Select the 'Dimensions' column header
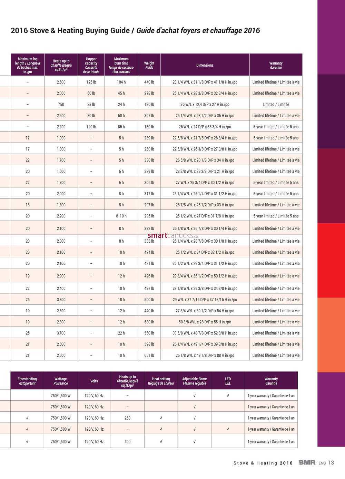This screenshot has height=479, width=345. click(x=205, y=65)
